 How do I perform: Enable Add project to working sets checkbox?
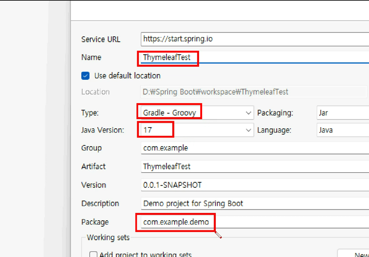(x=93, y=255)
